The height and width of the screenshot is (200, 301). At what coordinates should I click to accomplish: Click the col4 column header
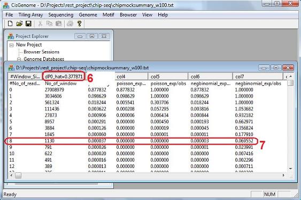pos(132,77)
